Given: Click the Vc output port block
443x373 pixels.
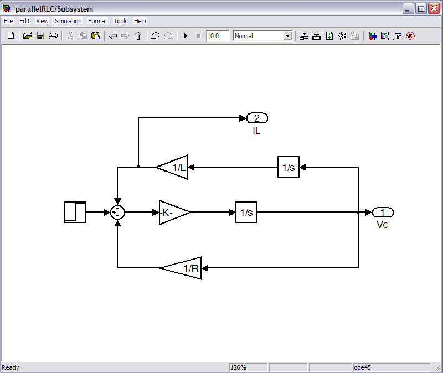Looking at the screenshot, I should coord(383,213).
